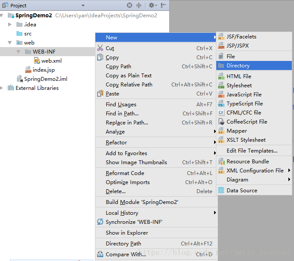Click the CFML/CFC file icon

pyautogui.click(x=221, y=112)
